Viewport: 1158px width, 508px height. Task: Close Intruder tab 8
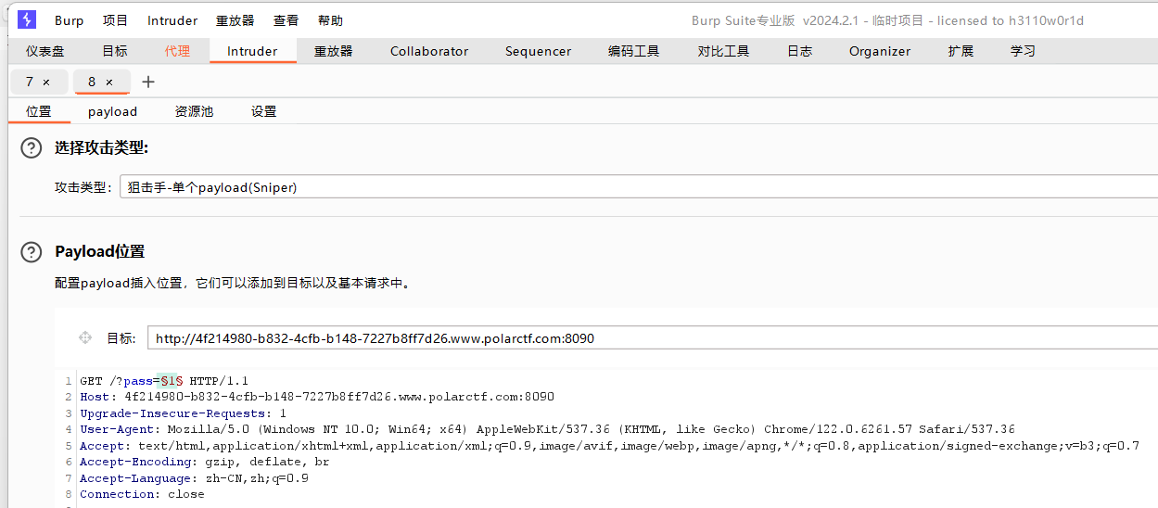[x=109, y=83]
